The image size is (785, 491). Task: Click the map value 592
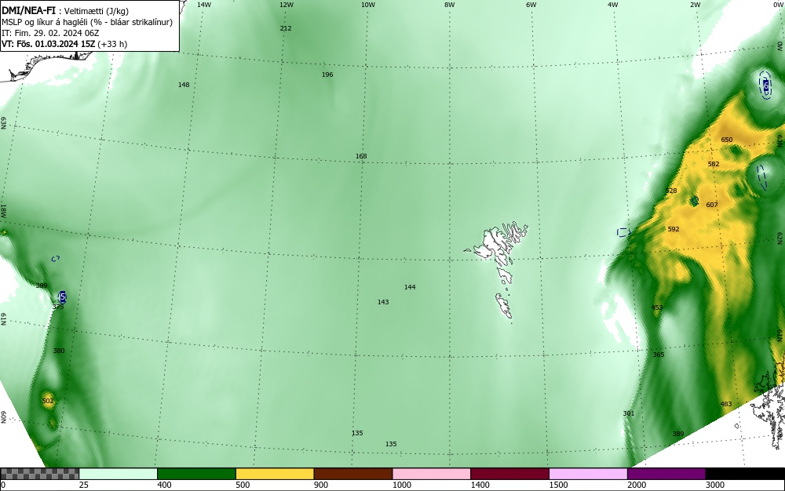point(674,230)
